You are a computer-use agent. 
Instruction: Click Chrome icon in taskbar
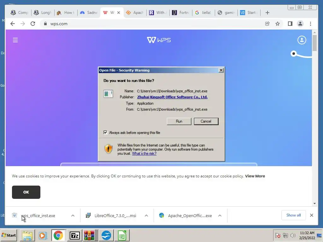click(x=58, y=235)
